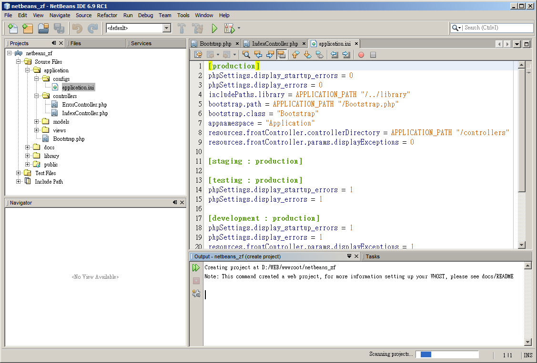This screenshot has width=537, height=363.
Task: Click the Save All toolbar icon
Action: tap(59, 29)
